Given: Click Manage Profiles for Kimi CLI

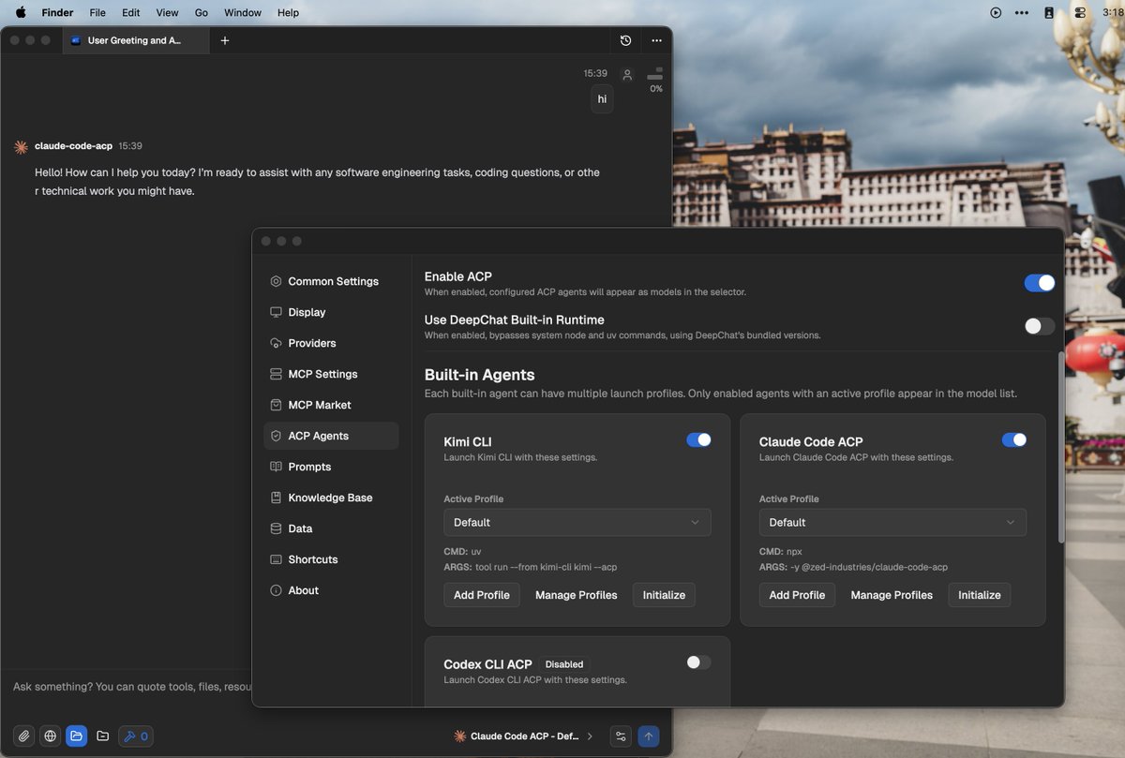Looking at the screenshot, I should (x=577, y=595).
